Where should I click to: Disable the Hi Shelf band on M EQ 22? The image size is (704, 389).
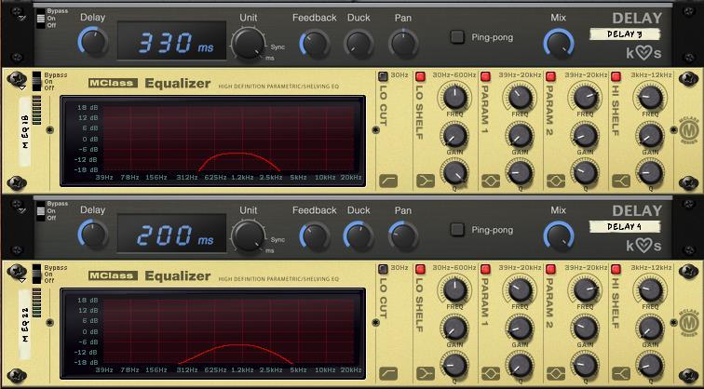tap(616, 269)
